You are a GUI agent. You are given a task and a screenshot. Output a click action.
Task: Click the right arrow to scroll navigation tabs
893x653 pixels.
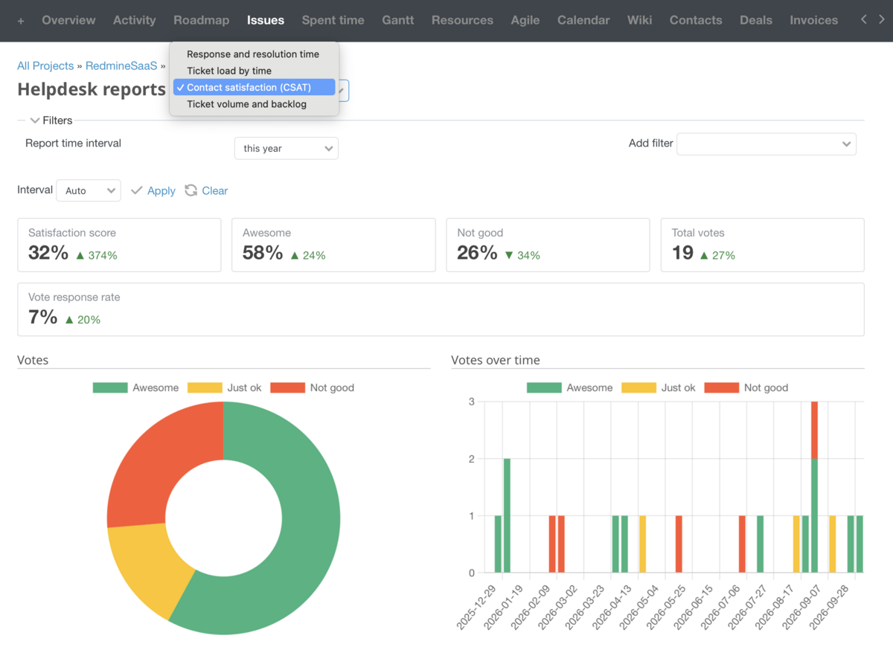(882, 19)
